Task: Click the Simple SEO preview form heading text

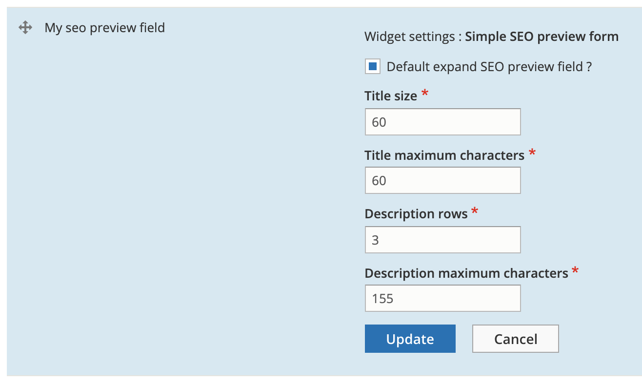Action: coord(542,36)
